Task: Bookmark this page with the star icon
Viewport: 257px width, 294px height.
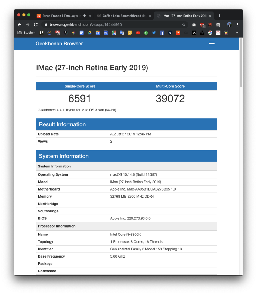Action: (184, 25)
